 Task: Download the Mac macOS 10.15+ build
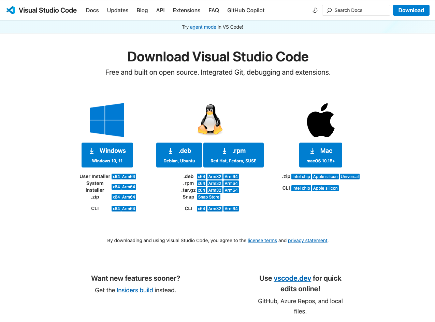coord(321,155)
